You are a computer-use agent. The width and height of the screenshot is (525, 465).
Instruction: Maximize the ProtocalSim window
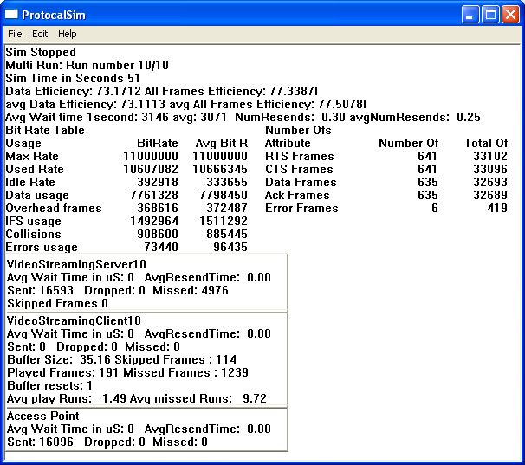[490, 15]
